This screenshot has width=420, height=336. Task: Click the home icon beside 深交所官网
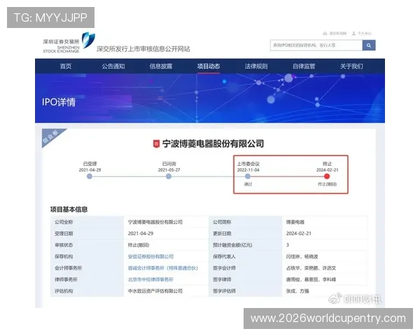[325, 34]
